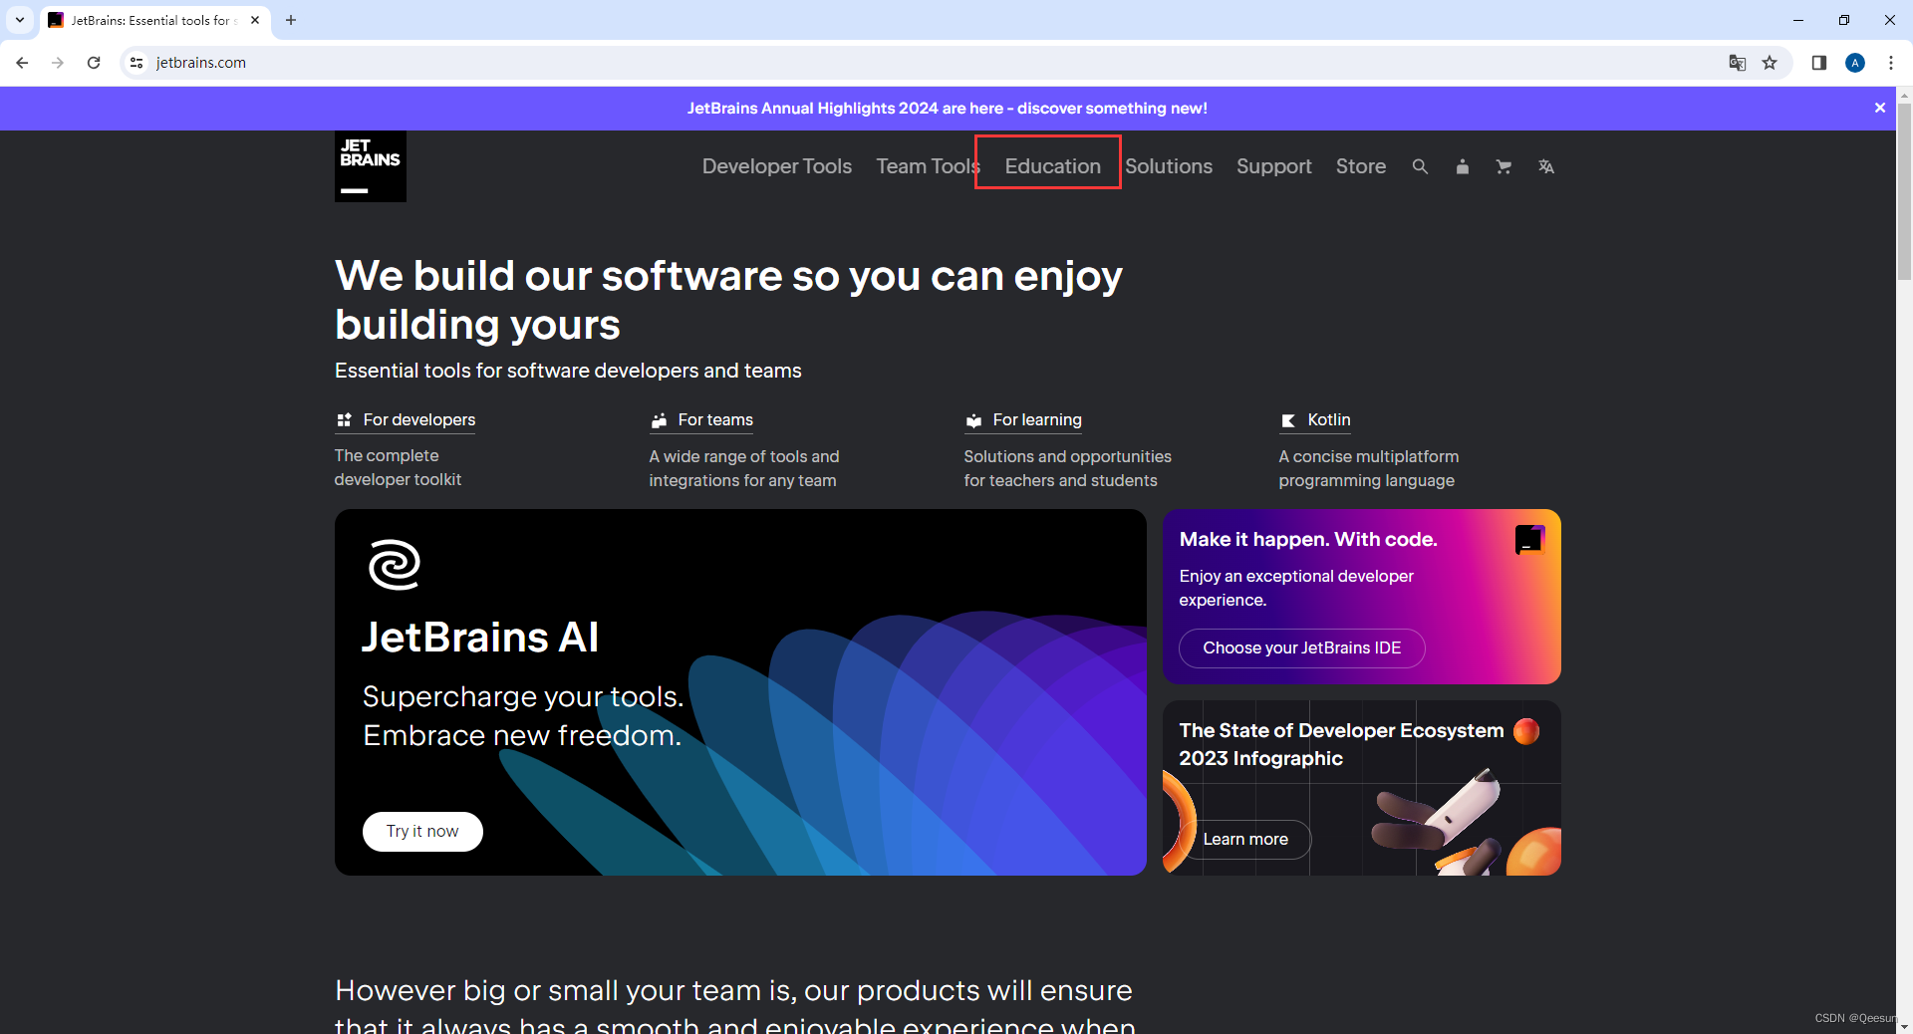Click the page vertical scrollbar thumb

point(1904,191)
